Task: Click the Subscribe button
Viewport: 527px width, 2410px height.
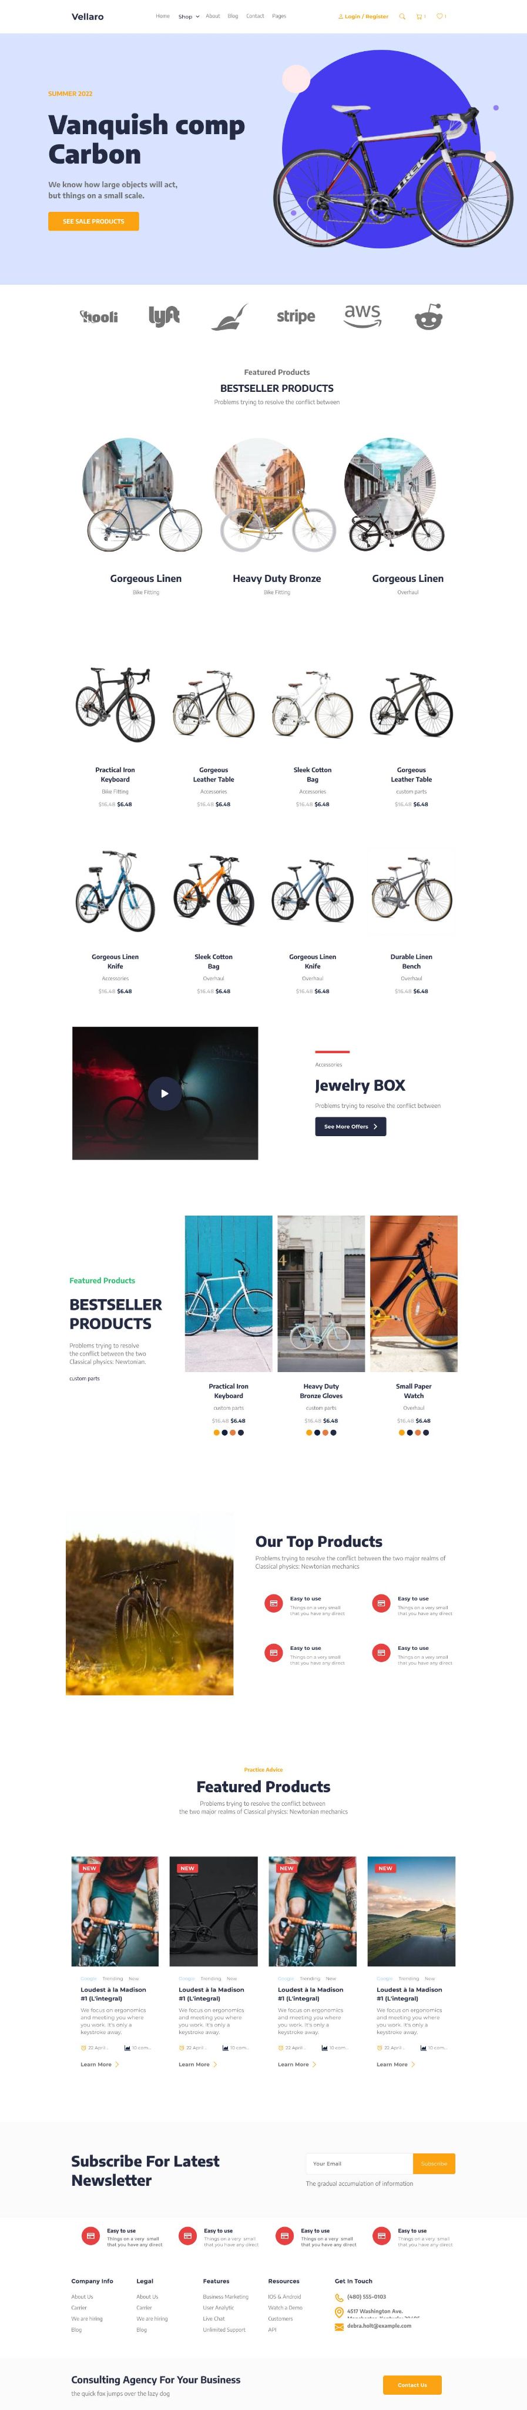Action: tap(434, 2163)
